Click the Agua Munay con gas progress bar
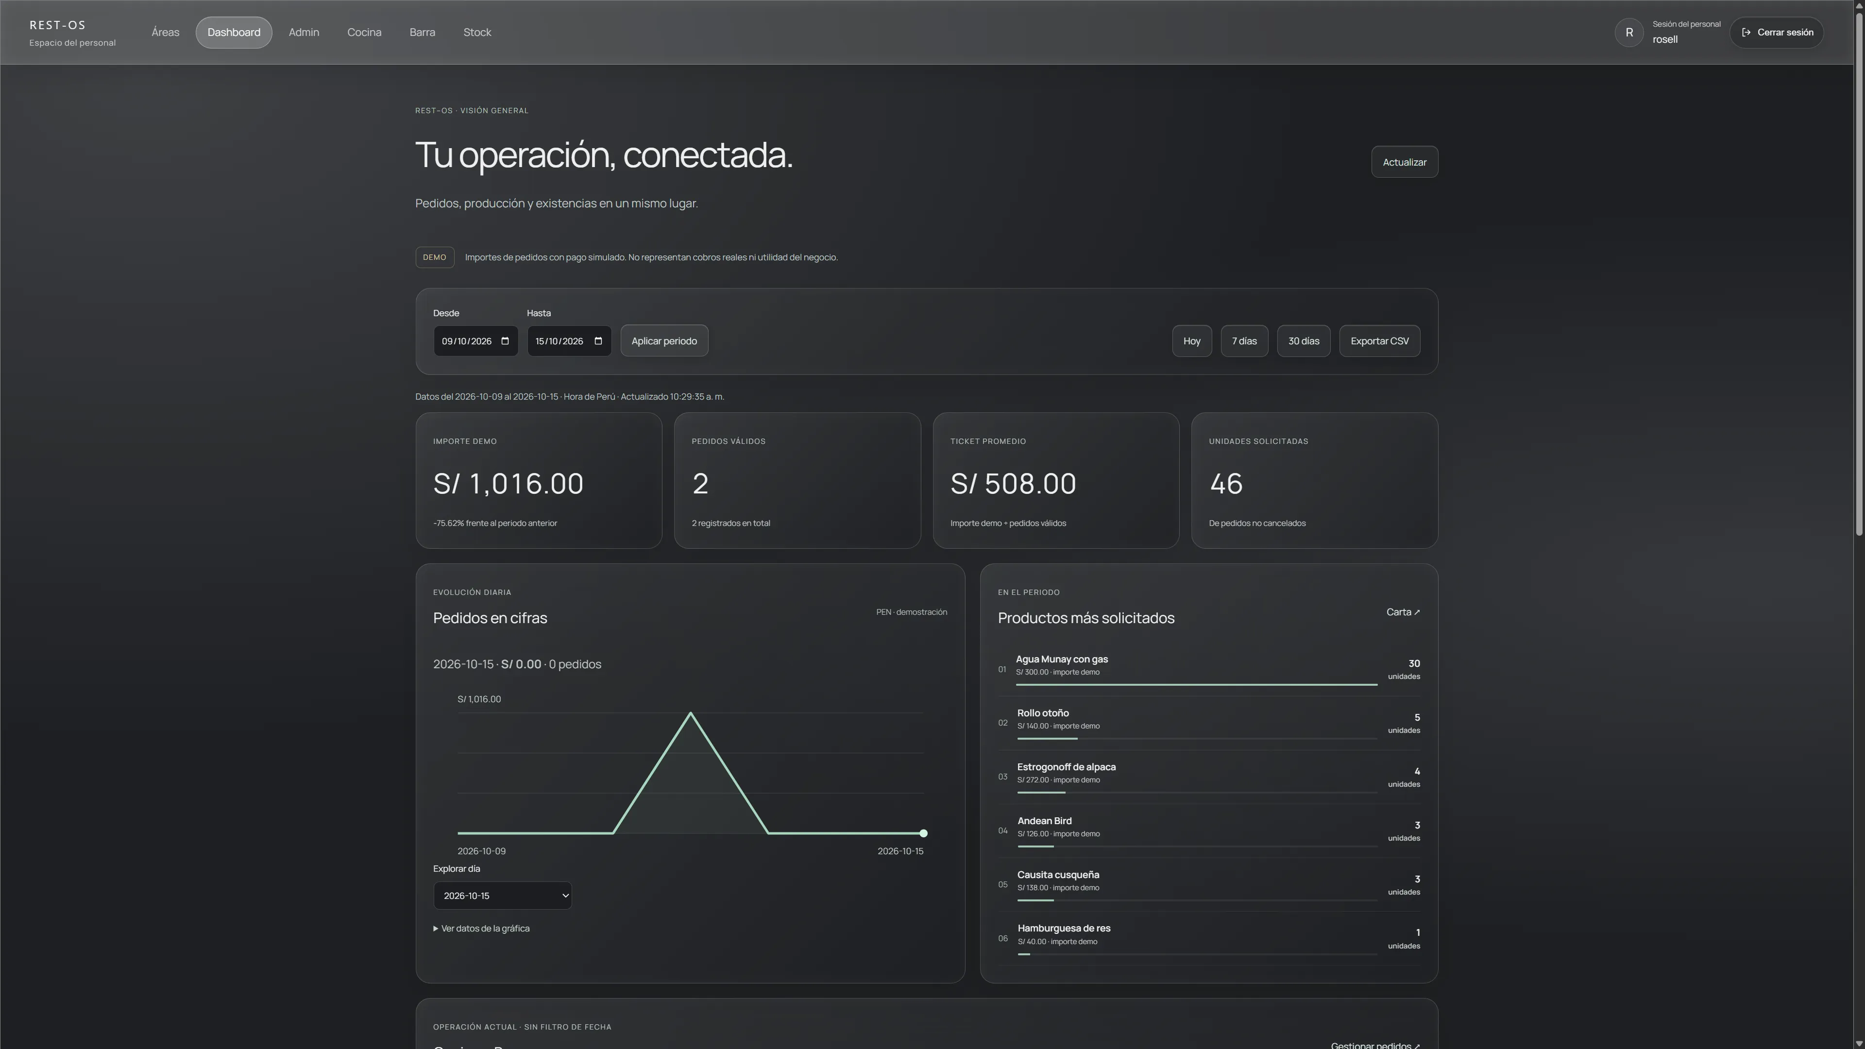The image size is (1865, 1049). [x=1196, y=685]
